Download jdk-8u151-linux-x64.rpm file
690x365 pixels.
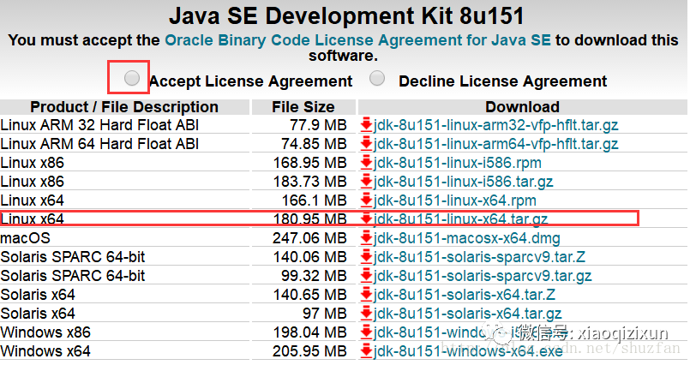coord(455,201)
